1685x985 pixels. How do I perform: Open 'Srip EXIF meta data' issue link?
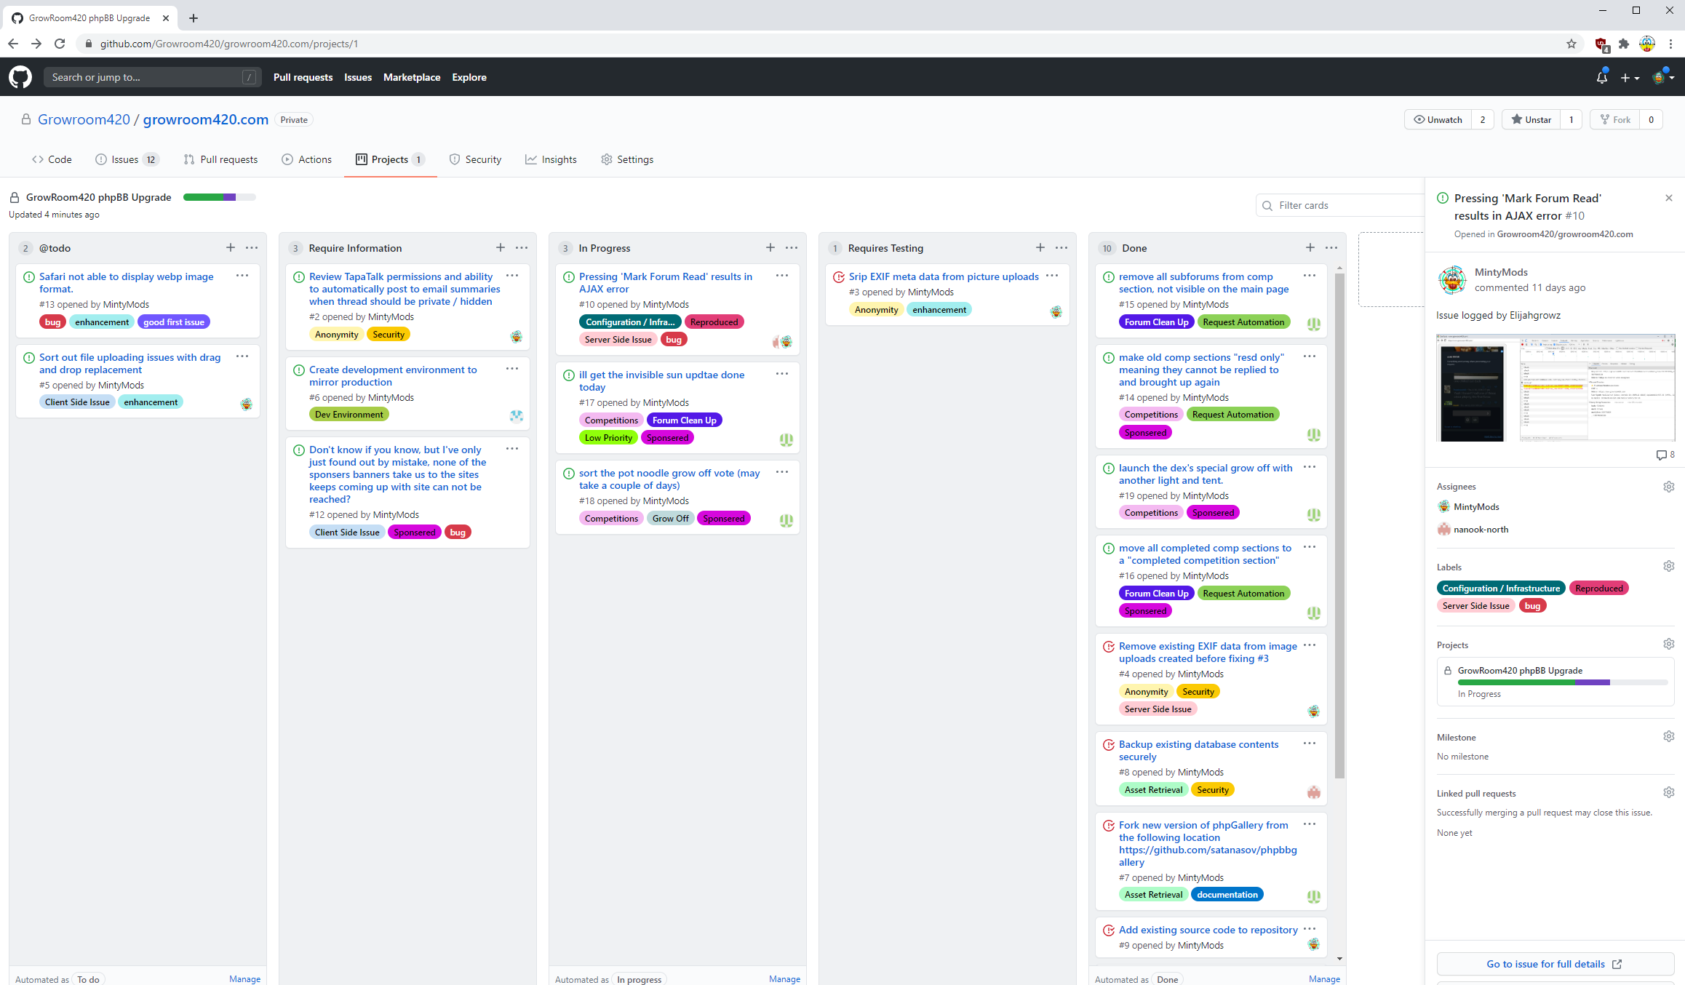point(943,276)
